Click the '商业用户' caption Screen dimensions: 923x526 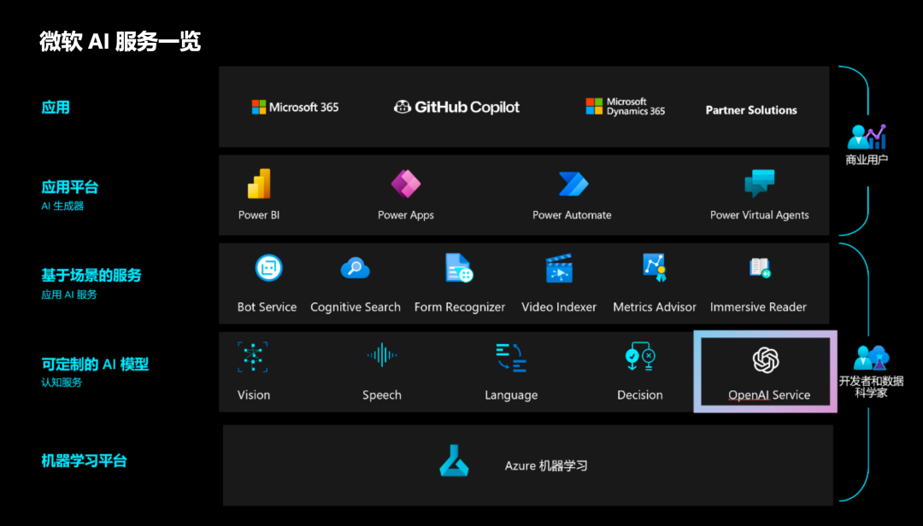(867, 160)
